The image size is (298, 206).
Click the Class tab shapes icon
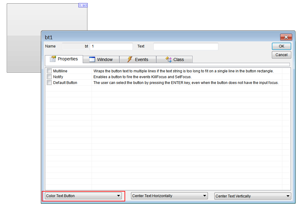click(169, 59)
